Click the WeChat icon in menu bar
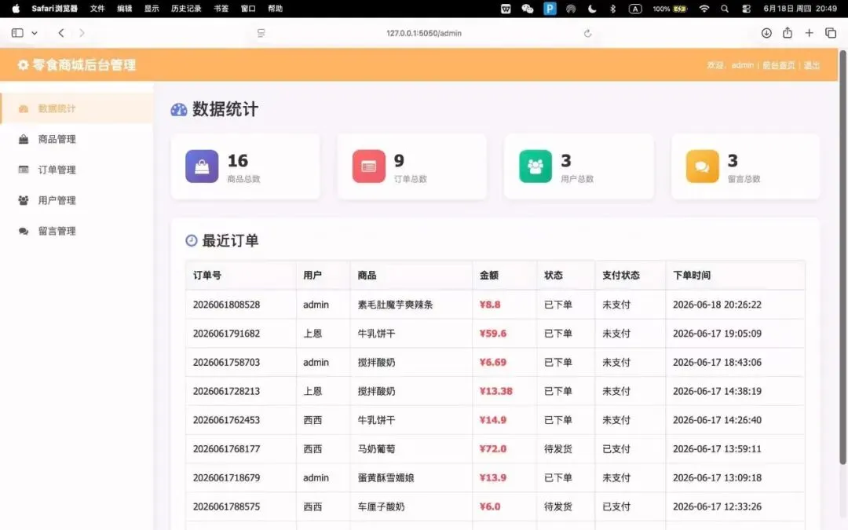 point(528,9)
